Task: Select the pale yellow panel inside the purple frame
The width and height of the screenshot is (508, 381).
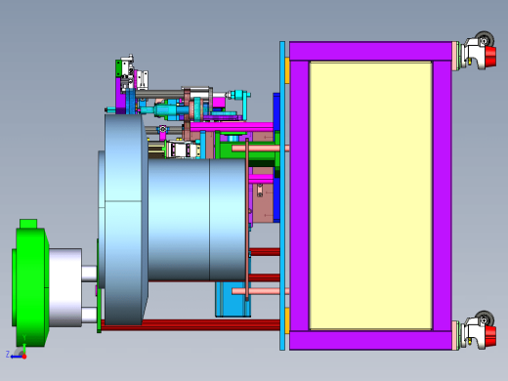Action: 370,195
